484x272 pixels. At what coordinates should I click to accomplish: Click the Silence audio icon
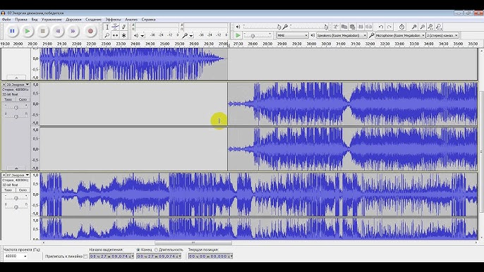[x=368, y=27]
